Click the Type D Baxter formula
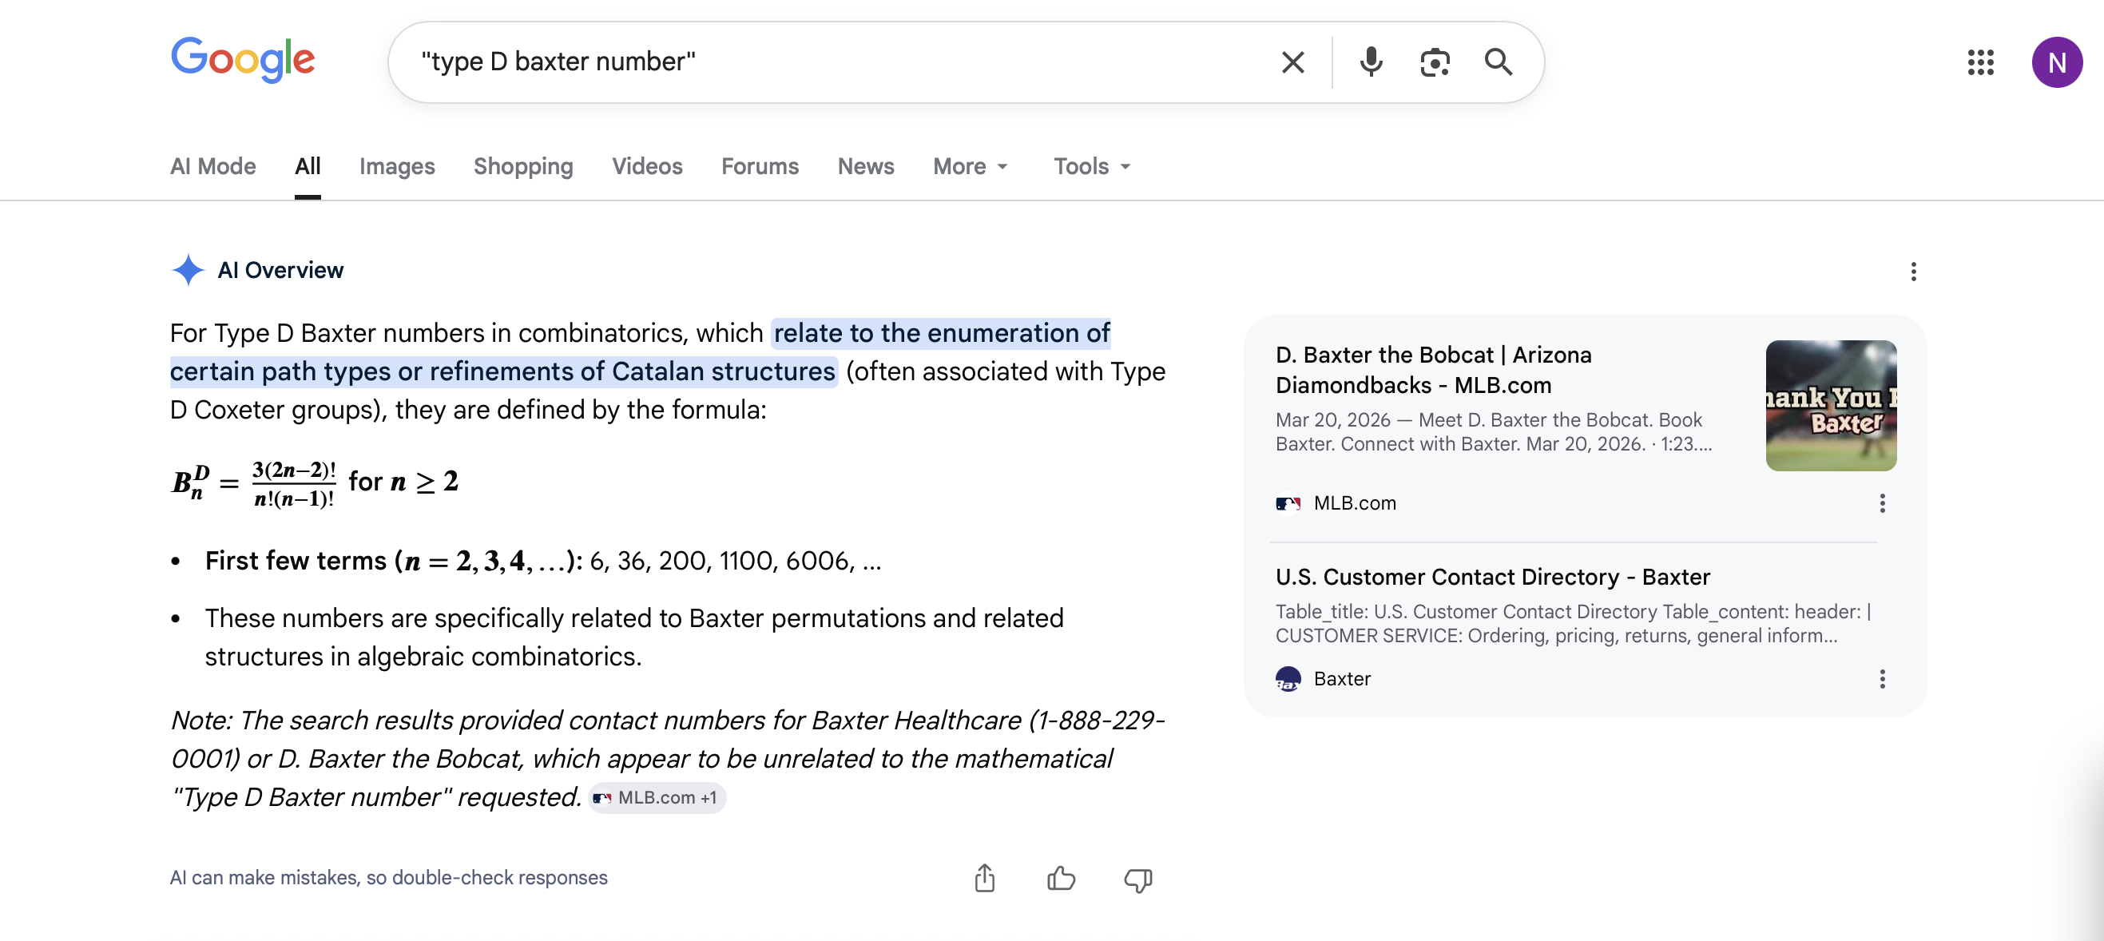Viewport: 2104px width, 941px height. (315, 482)
